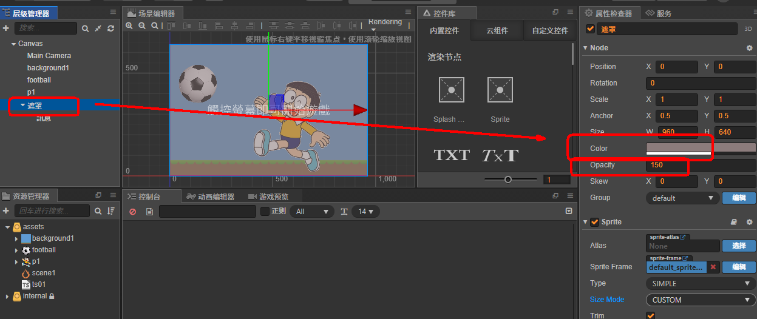Open the Sprite component gear settings

click(749, 223)
